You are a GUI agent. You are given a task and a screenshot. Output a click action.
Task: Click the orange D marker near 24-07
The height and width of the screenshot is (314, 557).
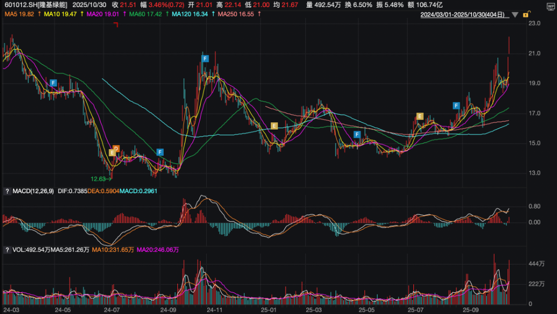[x=116, y=149]
